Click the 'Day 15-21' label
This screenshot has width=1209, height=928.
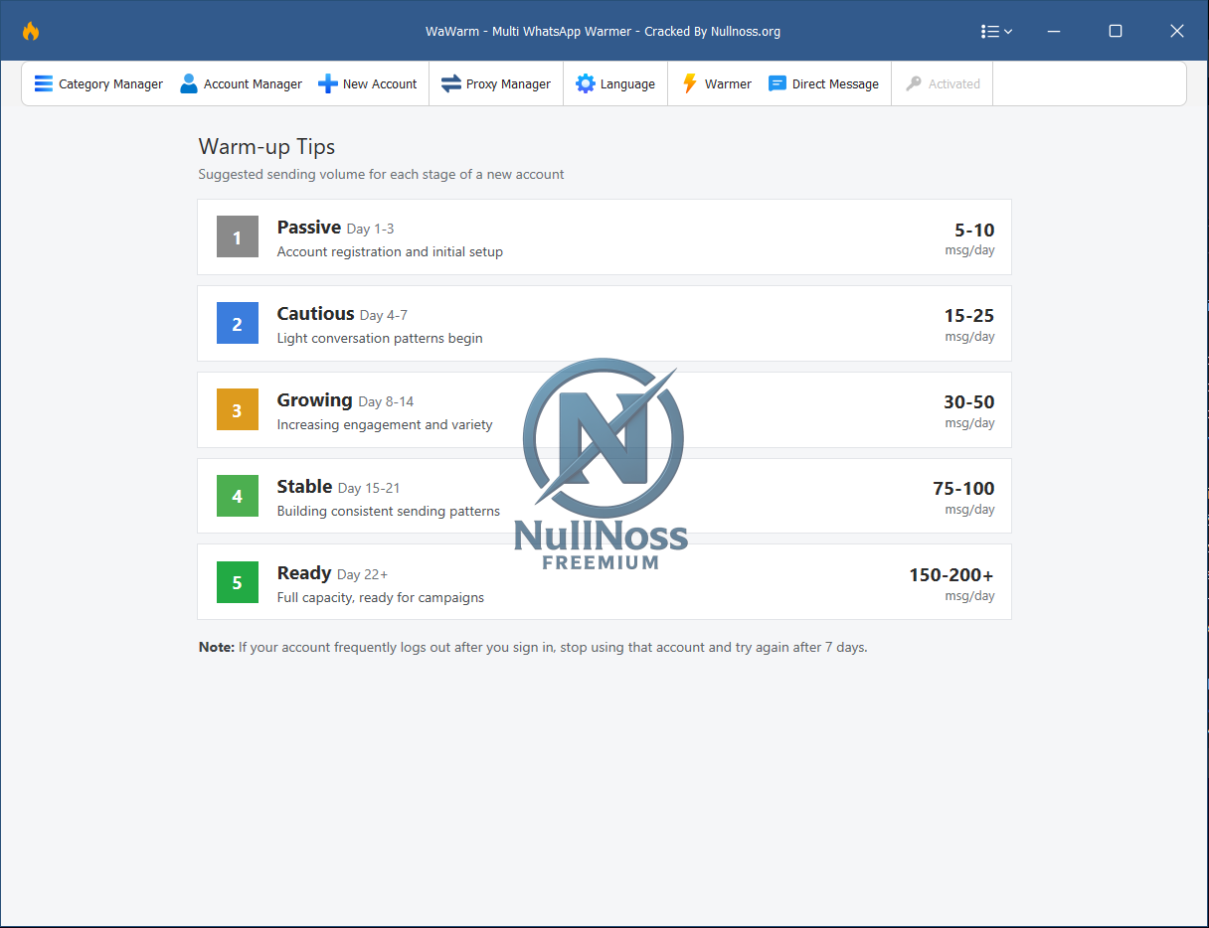[x=369, y=489]
